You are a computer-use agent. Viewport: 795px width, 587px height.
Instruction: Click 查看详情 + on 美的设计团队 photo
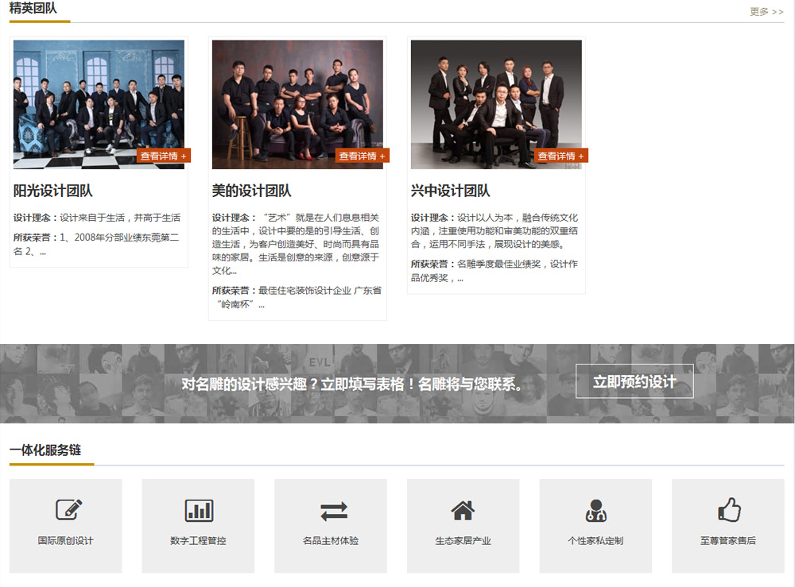[x=362, y=156]
